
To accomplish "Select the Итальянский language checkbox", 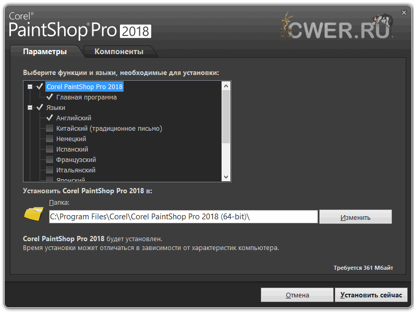I will 50,170.
